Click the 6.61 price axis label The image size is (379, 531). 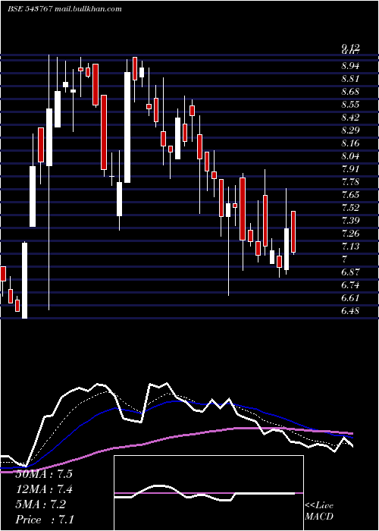click(x=350, y=297)
